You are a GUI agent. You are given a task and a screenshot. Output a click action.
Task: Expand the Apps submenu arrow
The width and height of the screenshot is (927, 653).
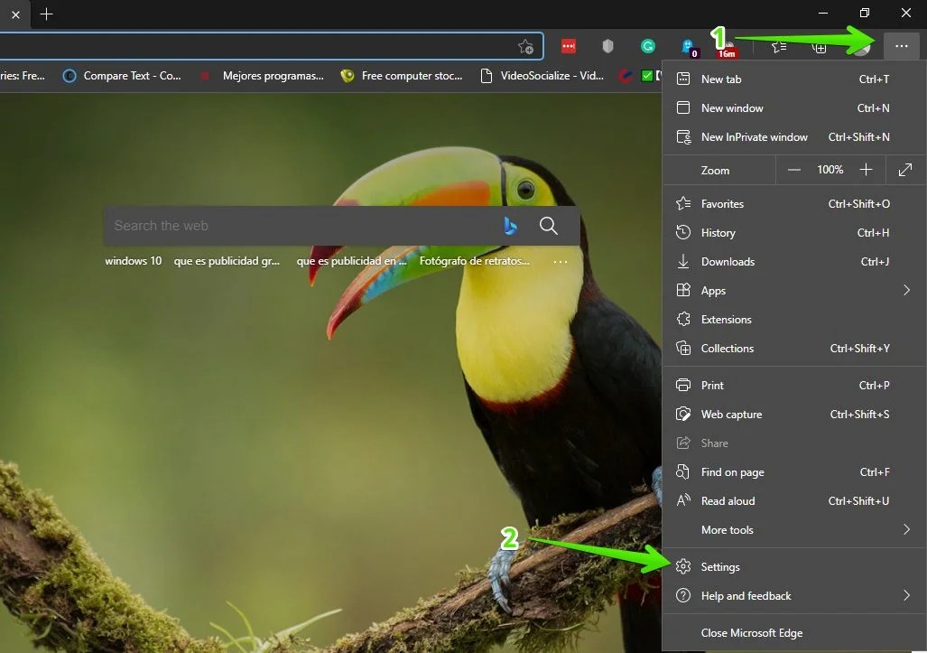907,290
